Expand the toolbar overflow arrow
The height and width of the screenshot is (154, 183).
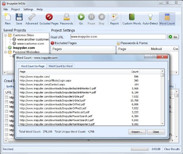[179, 19]
